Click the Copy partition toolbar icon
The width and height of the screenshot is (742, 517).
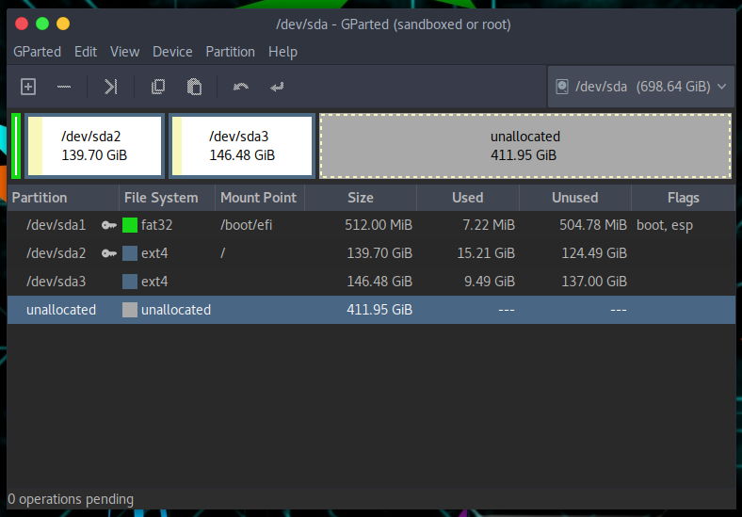coord(158,87)
